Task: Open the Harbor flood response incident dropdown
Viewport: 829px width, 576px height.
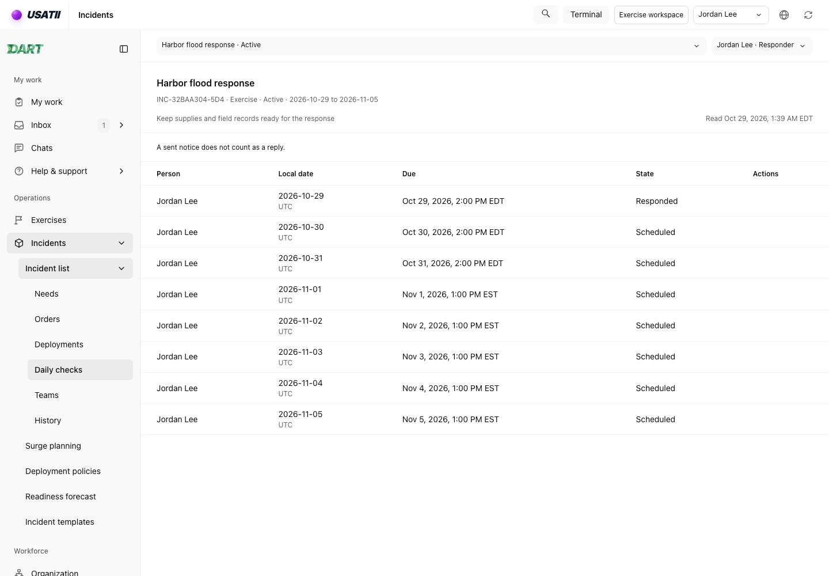Action: coord(431,46)
